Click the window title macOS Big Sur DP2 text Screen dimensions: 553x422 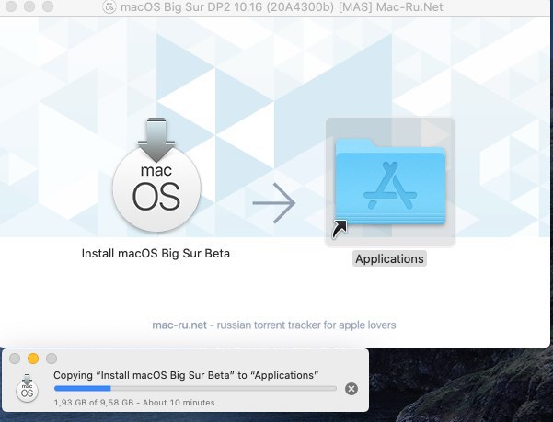coord(282,7)
